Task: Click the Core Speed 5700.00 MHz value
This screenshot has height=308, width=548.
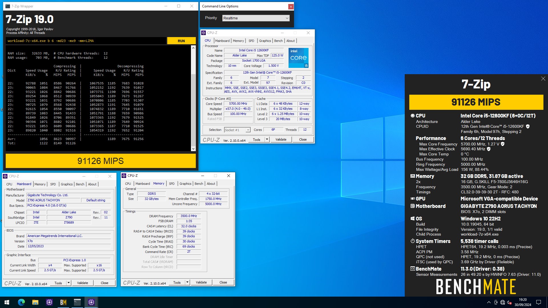Action: coord(238,104)
